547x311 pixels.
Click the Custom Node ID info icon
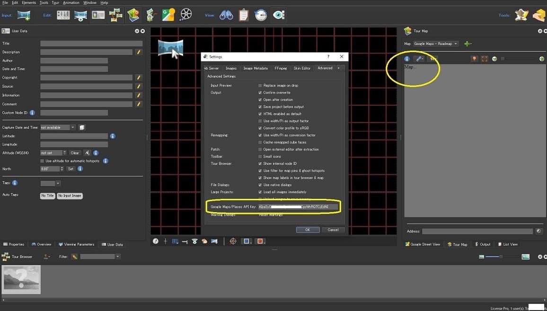(x=32, y=113)
